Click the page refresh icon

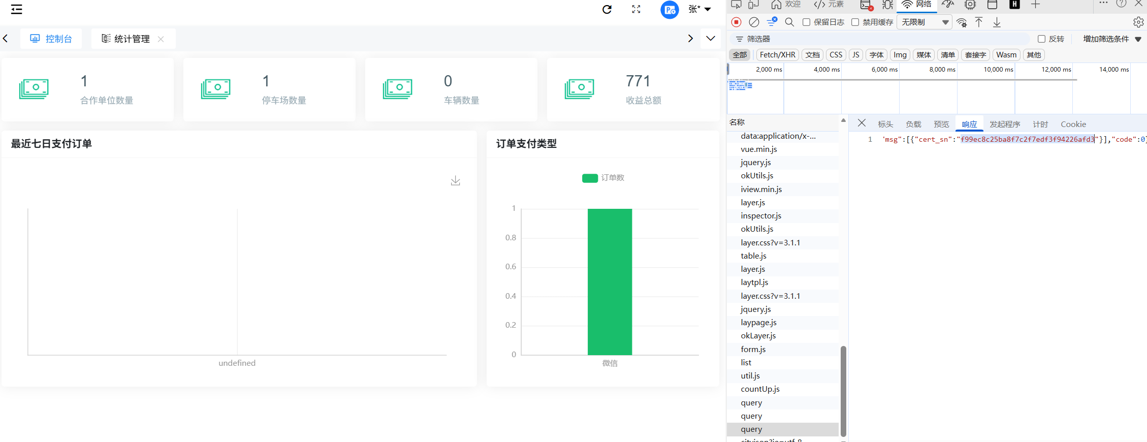[x=607, y=10]
